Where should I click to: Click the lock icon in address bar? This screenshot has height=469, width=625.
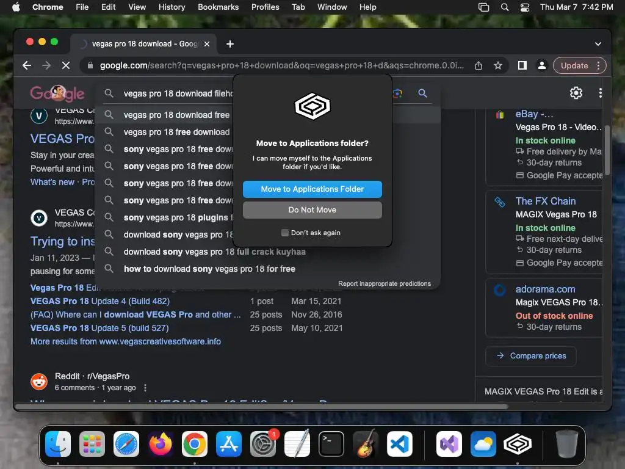pos(90,65)
